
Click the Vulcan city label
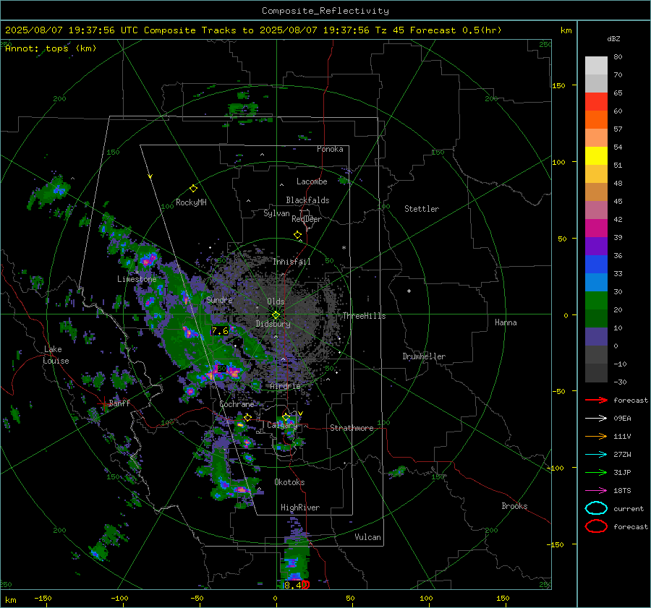pos(367,537)
